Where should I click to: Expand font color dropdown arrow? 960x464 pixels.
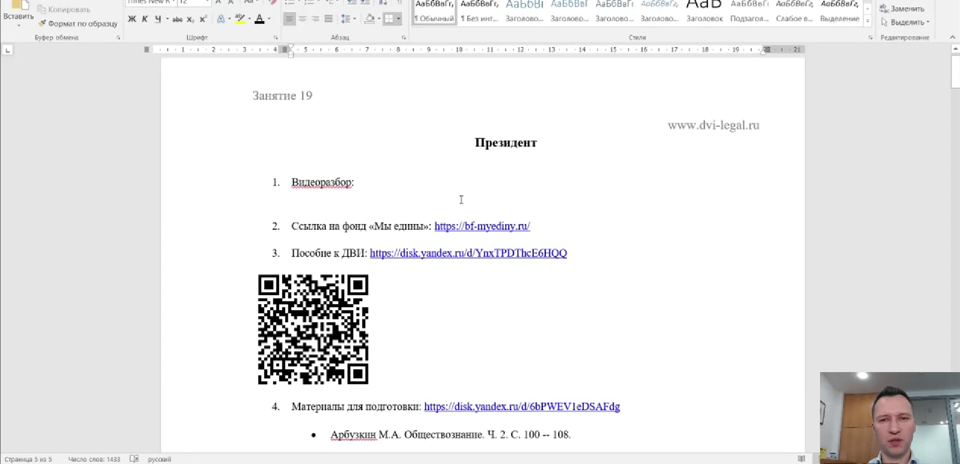pyautogui.click(x=269, y=19)
